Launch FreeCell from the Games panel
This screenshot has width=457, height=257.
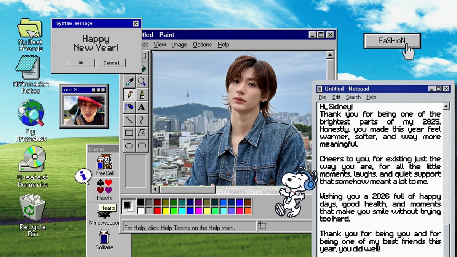tap(105, 165)
